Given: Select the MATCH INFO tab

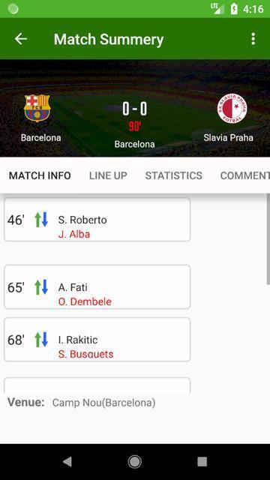Looking at the screenshot, I should click(40, 175).
